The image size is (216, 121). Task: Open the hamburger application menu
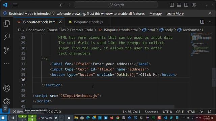point(15,5)
